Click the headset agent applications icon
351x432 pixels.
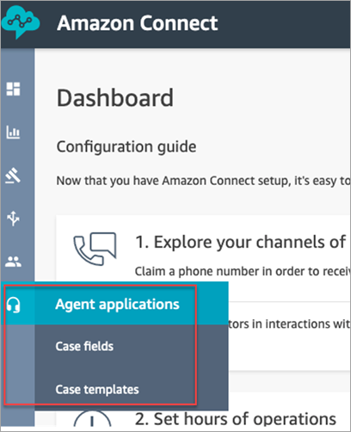point(14,305)
